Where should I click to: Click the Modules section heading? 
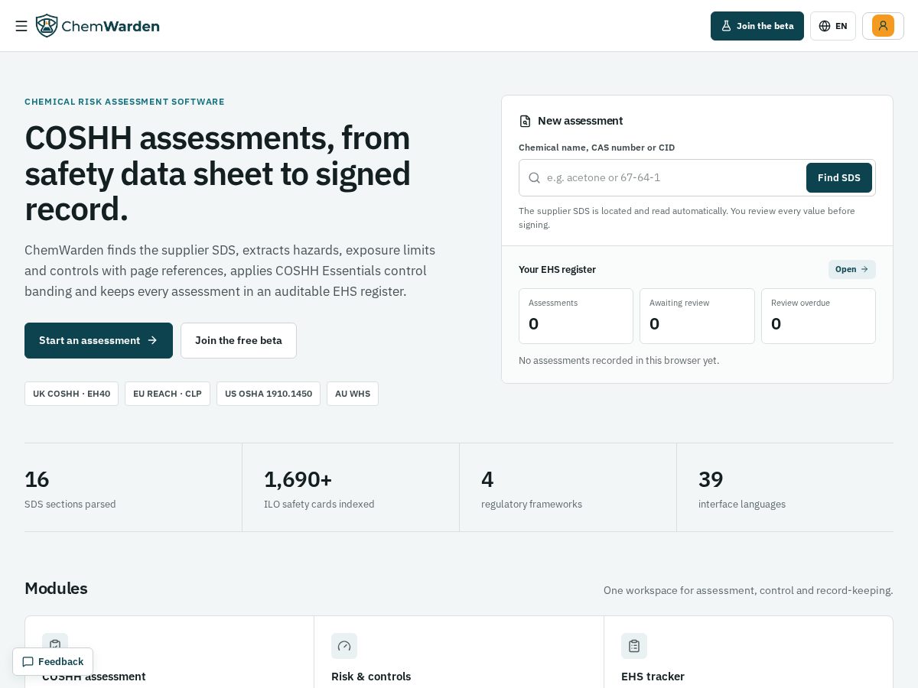coord(56,588)
